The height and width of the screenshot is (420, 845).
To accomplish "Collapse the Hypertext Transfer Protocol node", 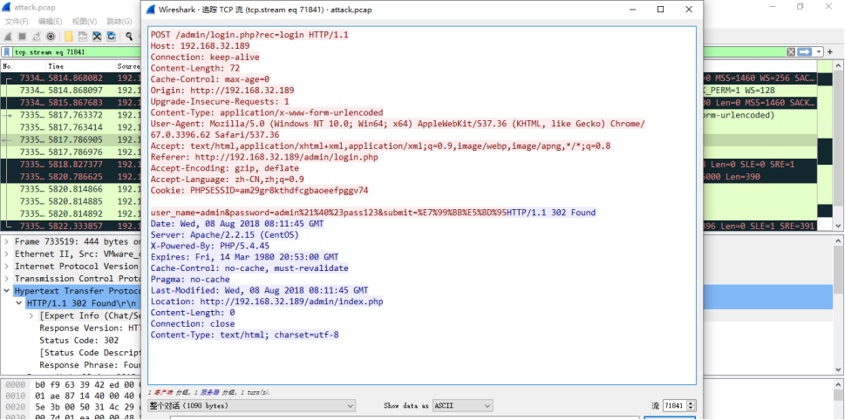I will click(6, 291).
